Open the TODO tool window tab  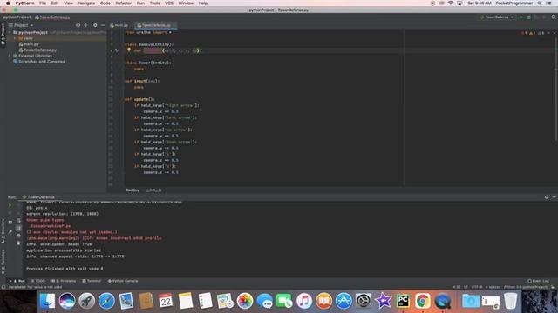(38, 281)
